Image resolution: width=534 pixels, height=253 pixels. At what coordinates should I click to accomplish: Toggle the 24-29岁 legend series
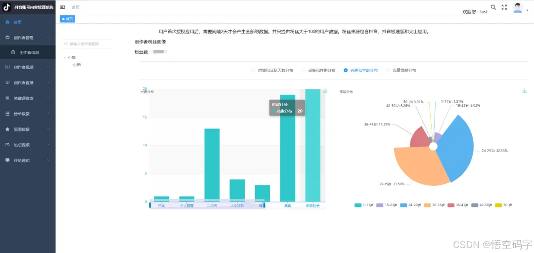coord(410,205)
